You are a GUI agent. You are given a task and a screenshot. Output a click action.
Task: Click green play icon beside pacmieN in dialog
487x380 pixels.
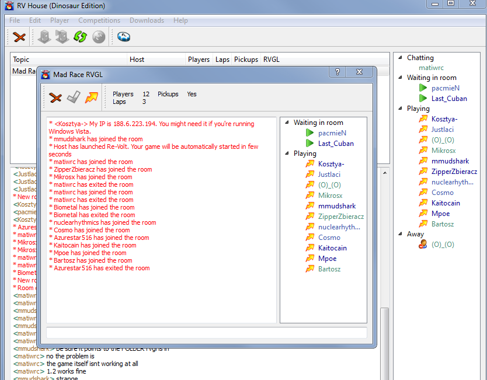pos(309,133)
